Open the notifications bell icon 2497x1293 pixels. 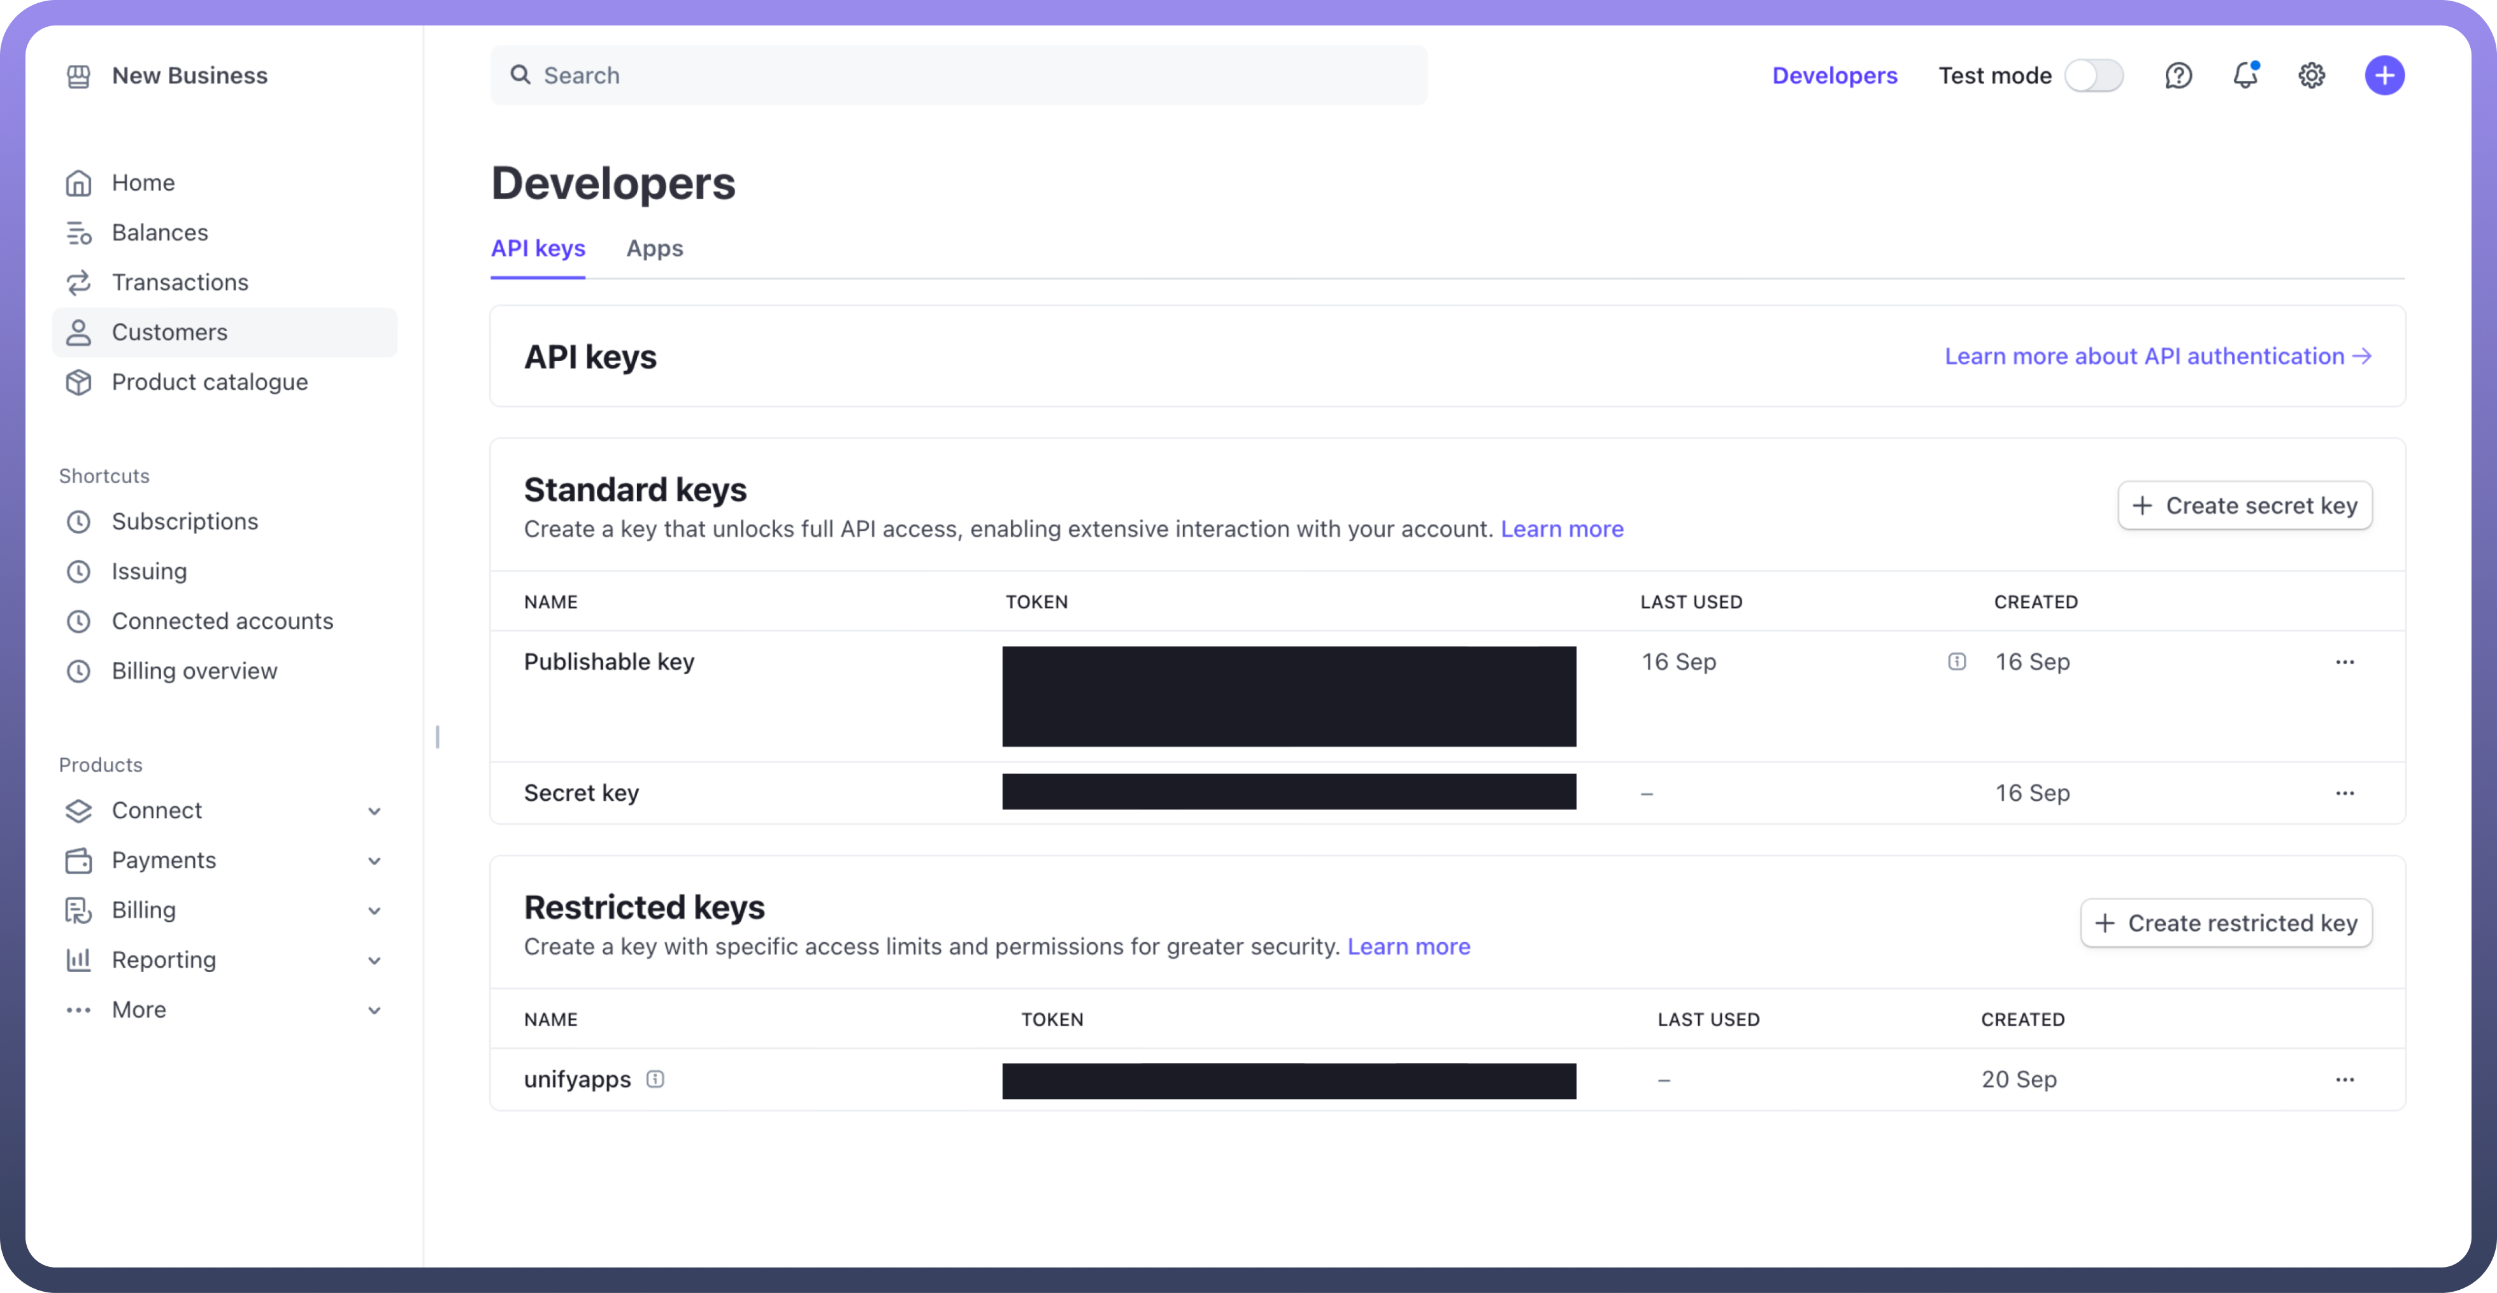2245,76
